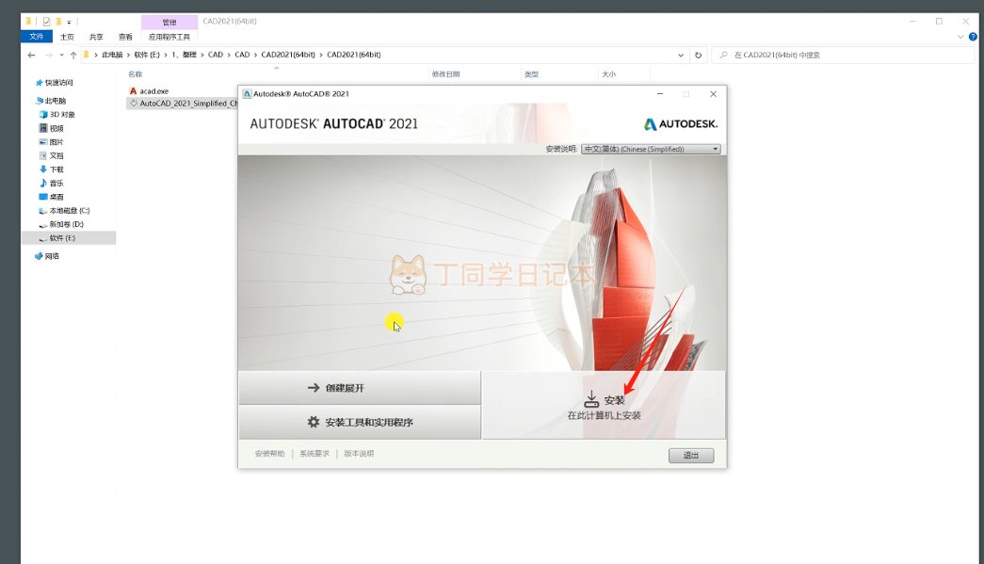The width and height of the screenshot is (984, 564).
Task: Switch to the 共享 ribbon tab
Action: pyautogui.click(x=96, y=37)
